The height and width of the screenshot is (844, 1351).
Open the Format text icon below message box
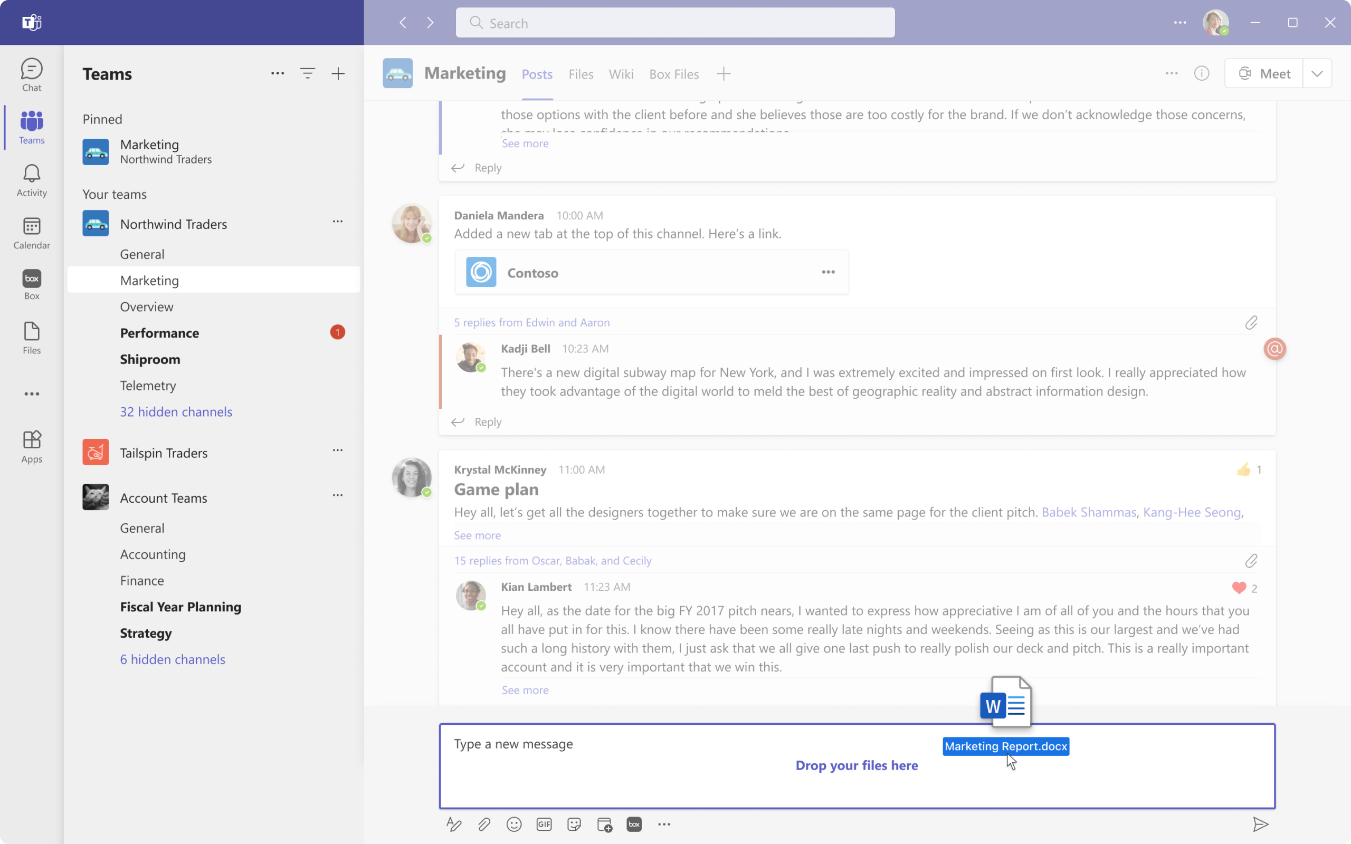[453, 824]
